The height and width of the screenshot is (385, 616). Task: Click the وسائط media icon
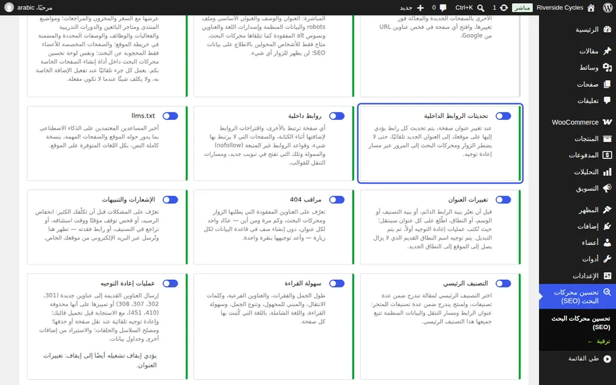(x=608, y=67)
